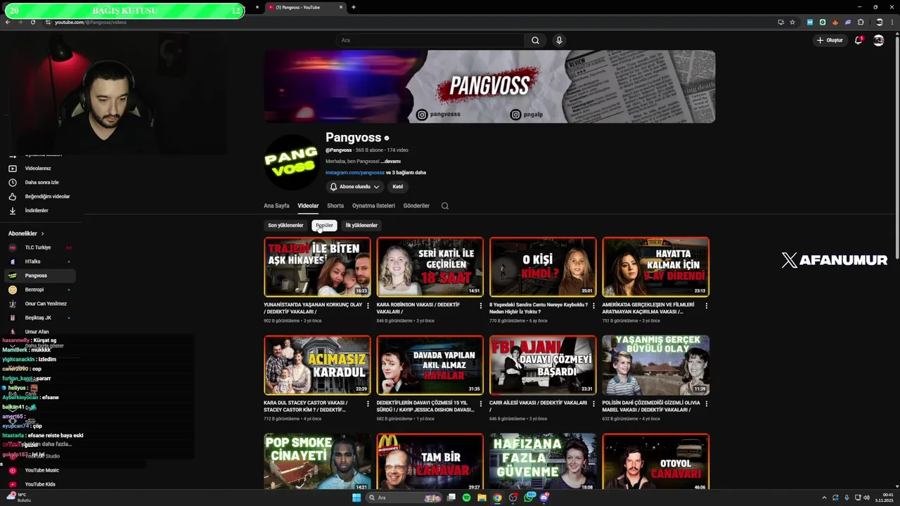
Task: Open İndirilenler in sidebar
Action: click(x=41, y=210)
